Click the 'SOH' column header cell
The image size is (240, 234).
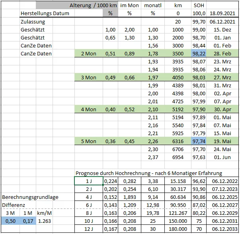(x=199, y=6)
